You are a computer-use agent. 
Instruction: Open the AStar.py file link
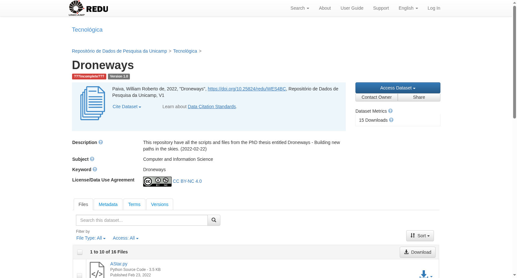[x=119, y=264]
